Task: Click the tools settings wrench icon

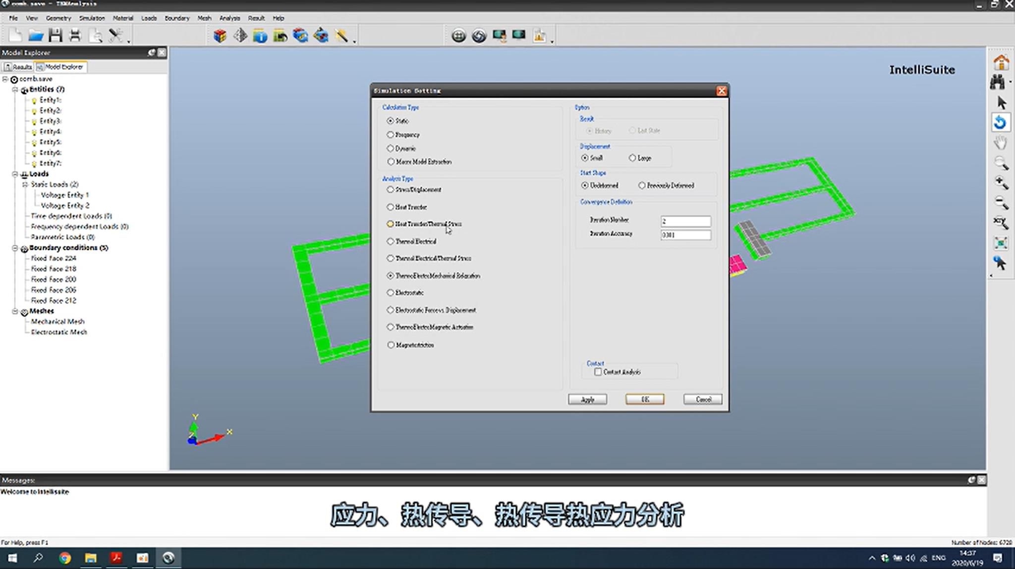Action: (x=116, y=36)
